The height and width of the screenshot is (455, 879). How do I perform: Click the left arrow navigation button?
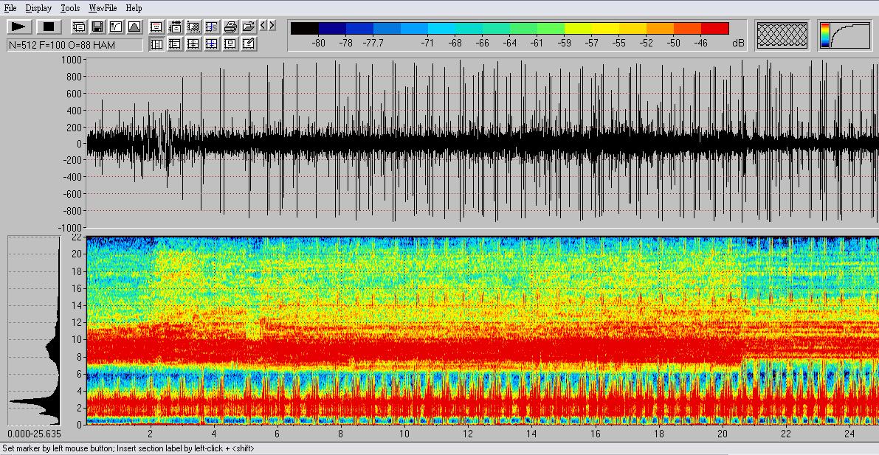point(263,26)
